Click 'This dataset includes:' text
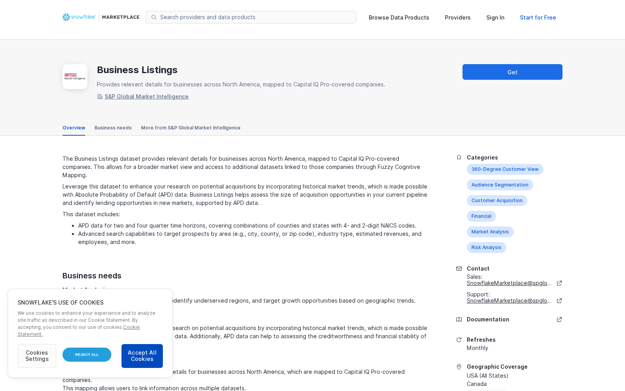Image resolution: width=625 pixels, height=391 pixels. click(91, 214)
